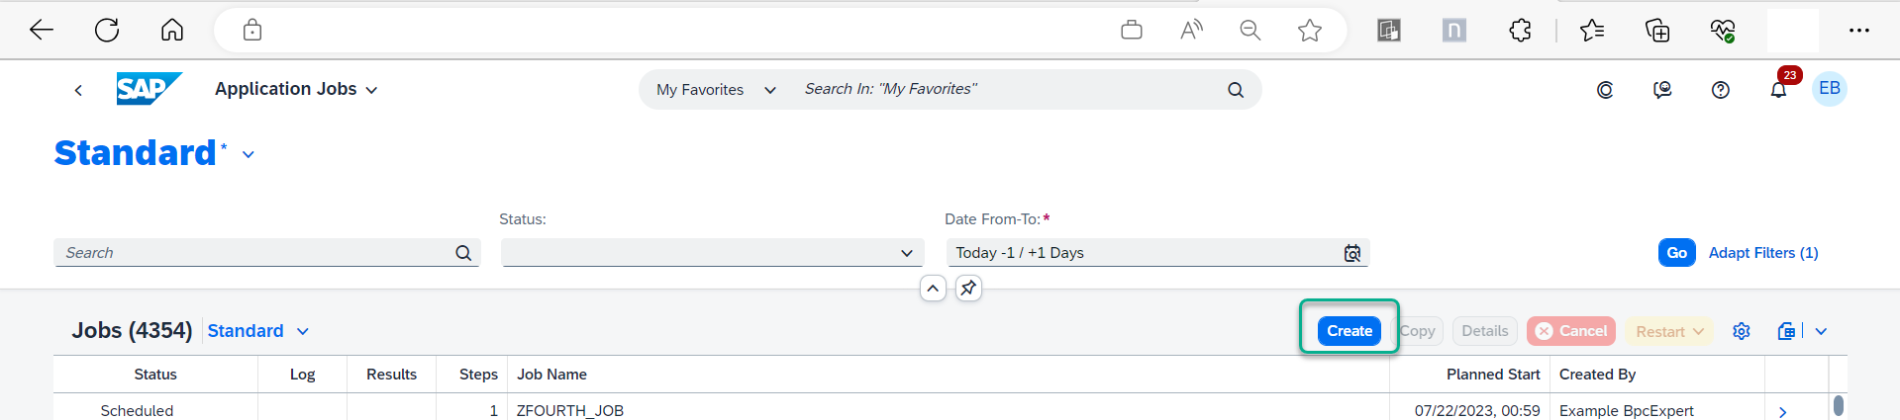Click the export to spreadsheet icon

pos(1786,331)
